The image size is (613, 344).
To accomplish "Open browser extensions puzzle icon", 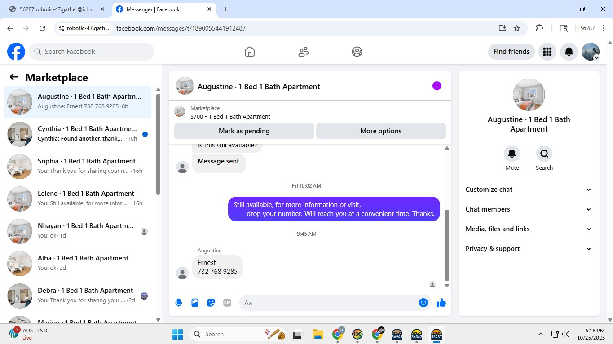I will click(540, 28).
